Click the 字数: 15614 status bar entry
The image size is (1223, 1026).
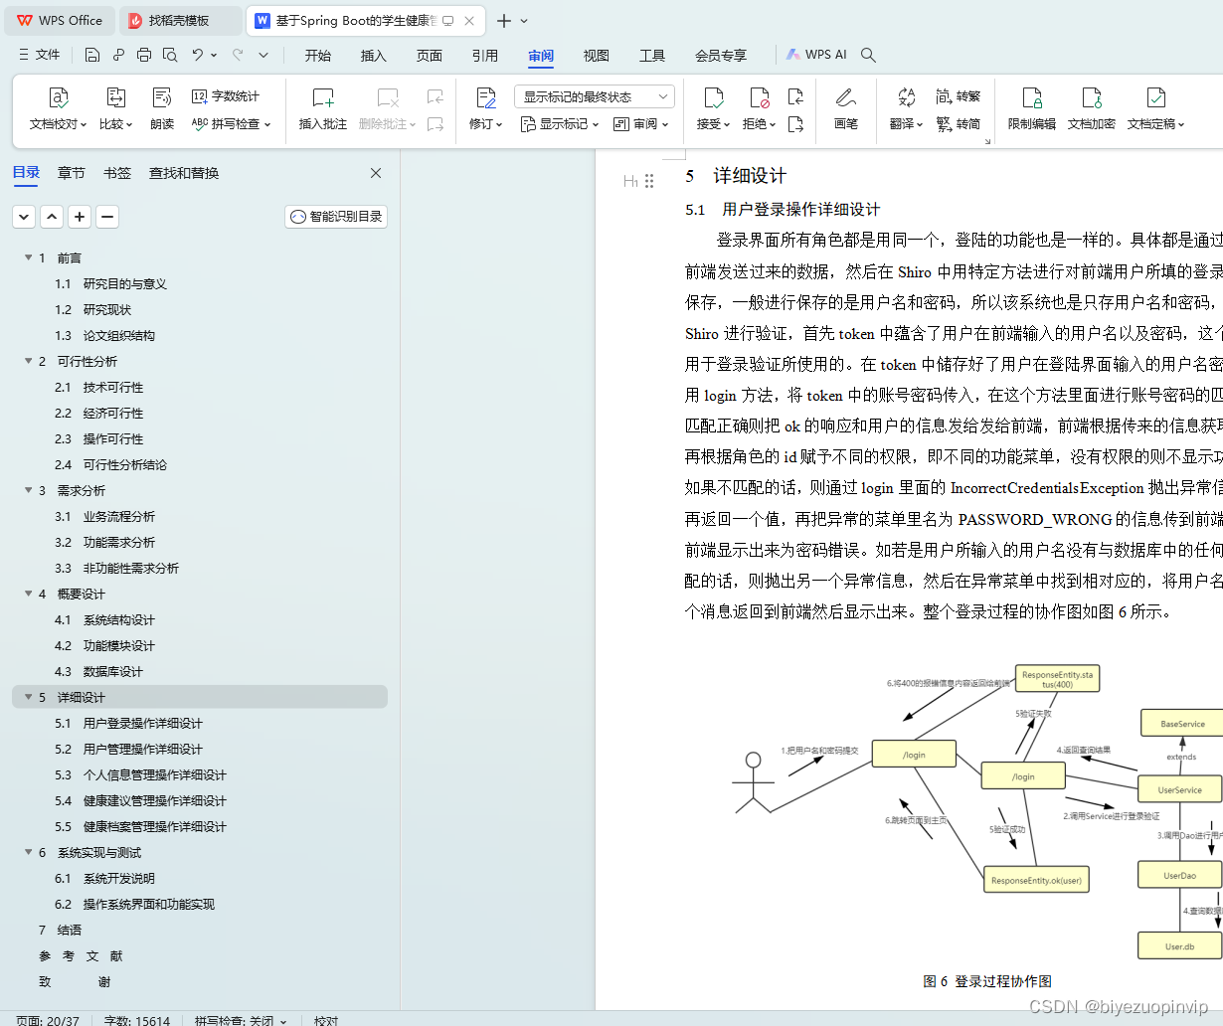tap(137, 1020)
